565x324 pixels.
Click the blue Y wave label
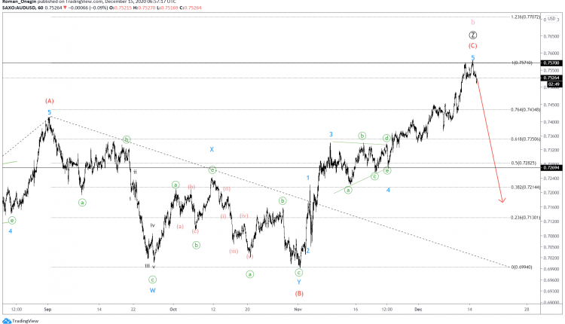(299, 282)
